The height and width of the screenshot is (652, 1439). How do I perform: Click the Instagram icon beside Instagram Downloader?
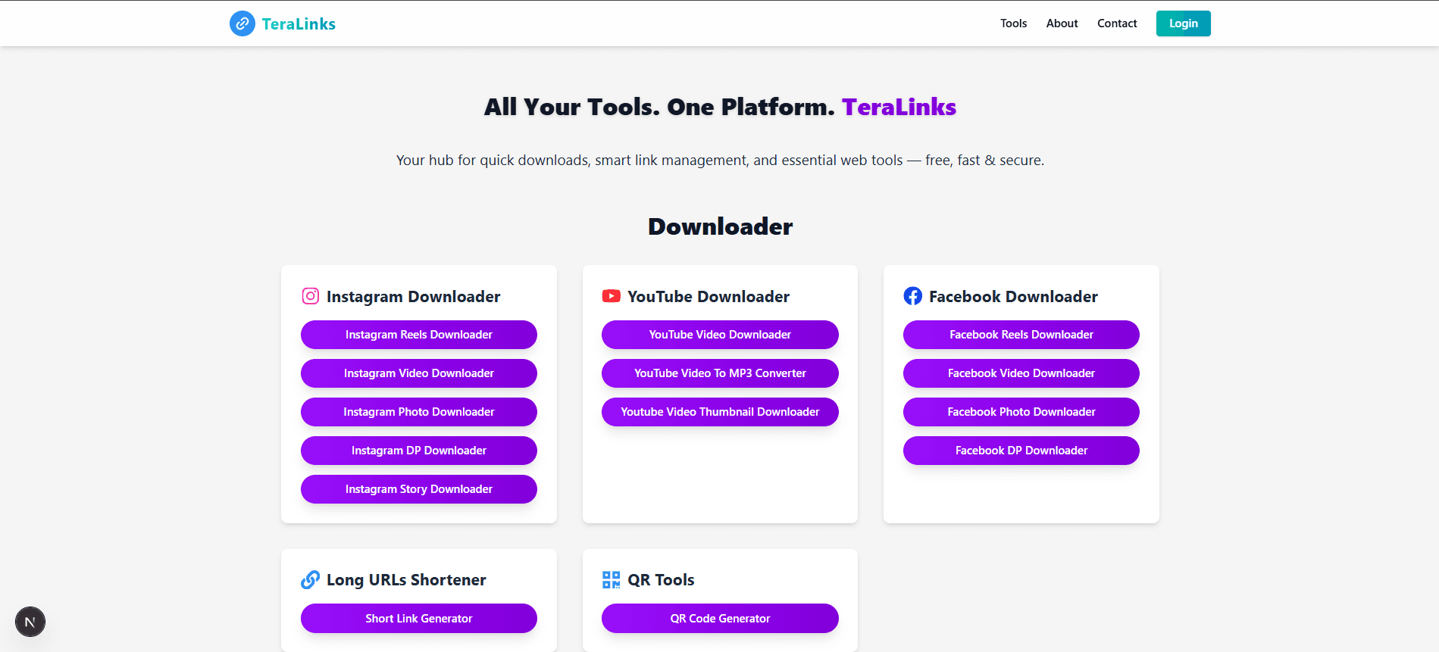(x=311, y=296)
